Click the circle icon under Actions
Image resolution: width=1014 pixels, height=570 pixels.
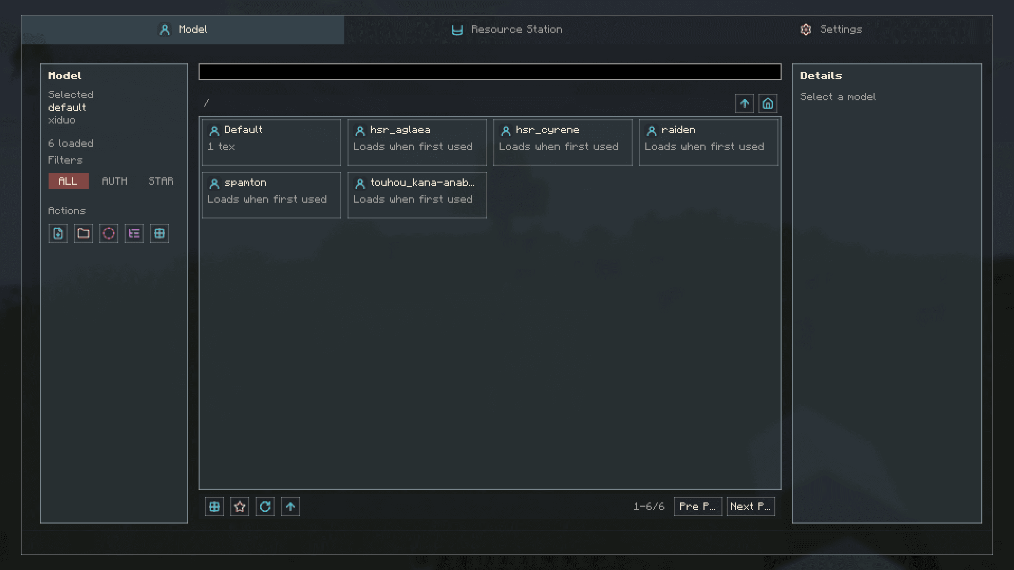click(109, 233)
